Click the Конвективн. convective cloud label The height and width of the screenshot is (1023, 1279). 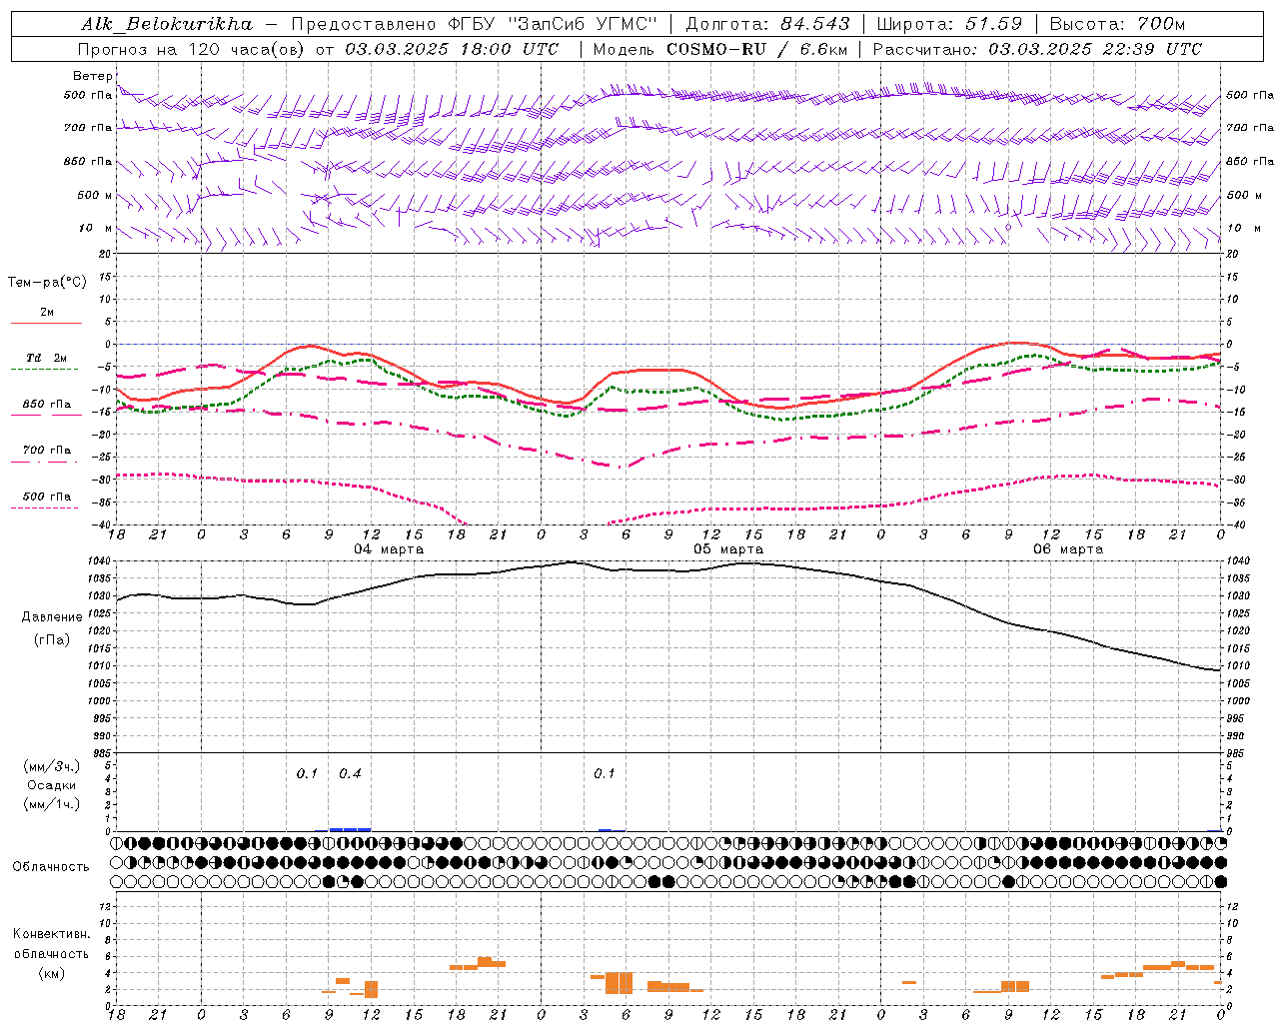51,934
